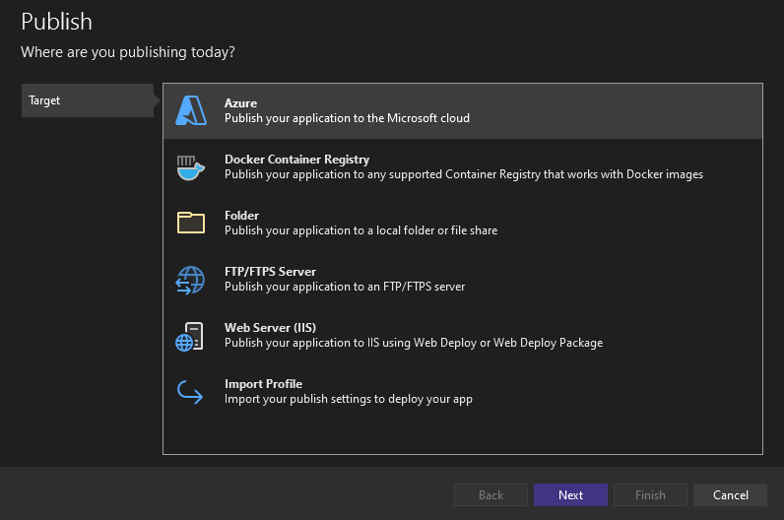Pick the Folder option title

coord(241,216)
